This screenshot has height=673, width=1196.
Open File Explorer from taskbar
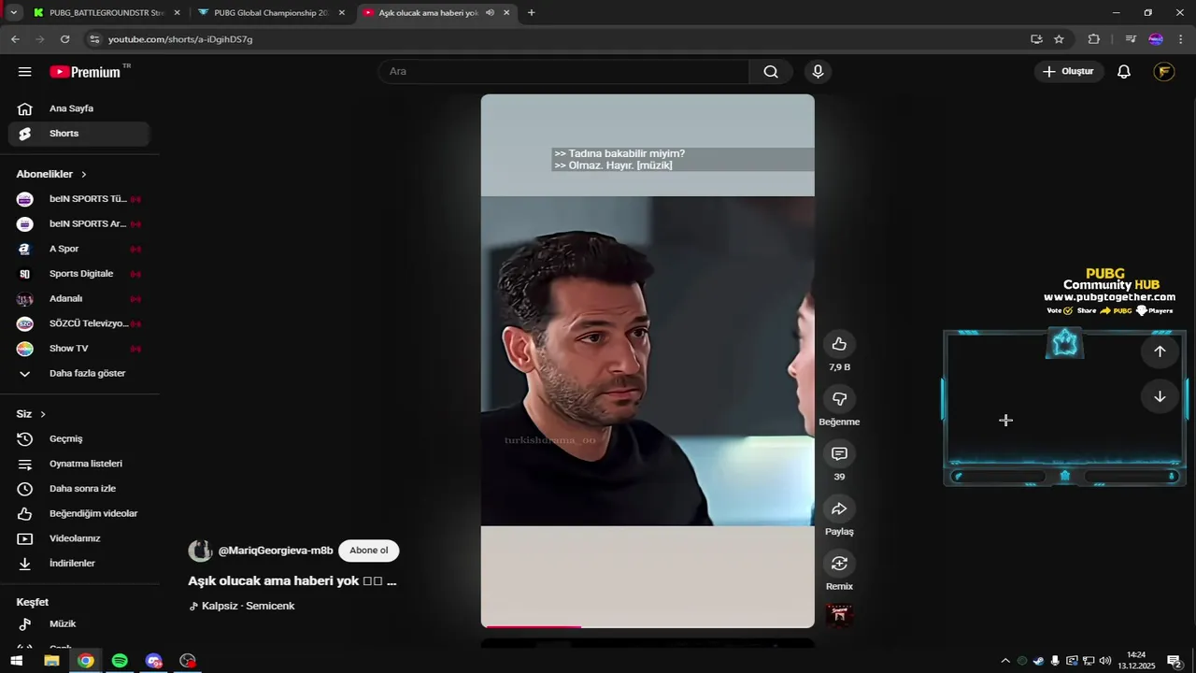click(51, 661)
